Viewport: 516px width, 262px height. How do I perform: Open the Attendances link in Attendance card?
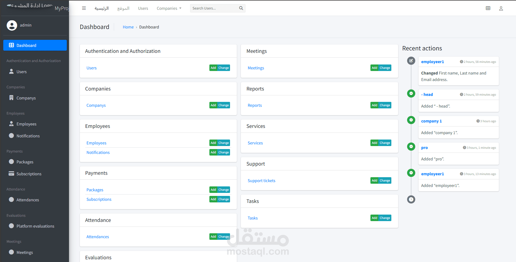pyautogui.click(x=98, y=237)
